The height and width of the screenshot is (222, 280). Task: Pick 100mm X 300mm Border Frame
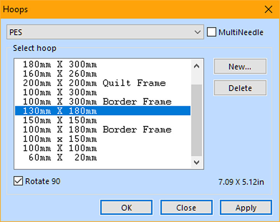pos(97,102)
